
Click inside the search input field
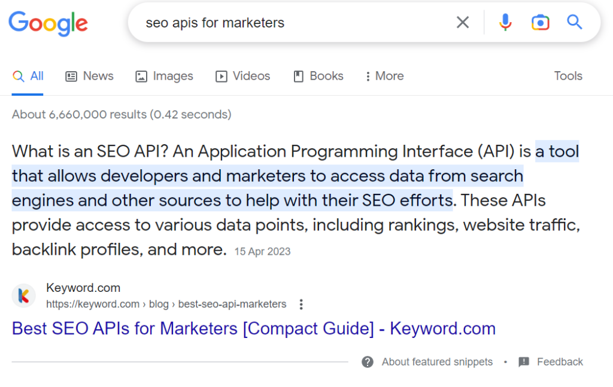tap(269, 22)
